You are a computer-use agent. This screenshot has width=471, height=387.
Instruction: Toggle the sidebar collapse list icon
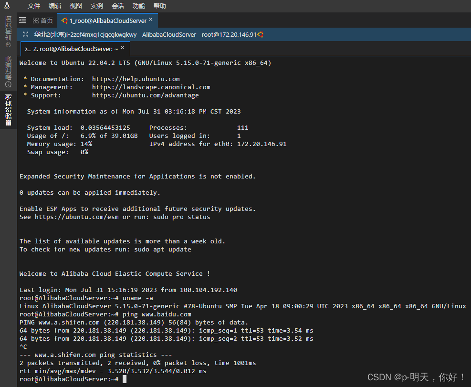[22, 20]
